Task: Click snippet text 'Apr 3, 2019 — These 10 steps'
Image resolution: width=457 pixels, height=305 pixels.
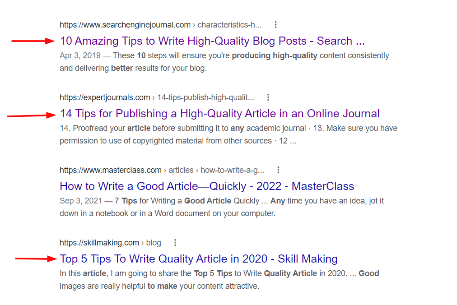Action: pos(113,55)
